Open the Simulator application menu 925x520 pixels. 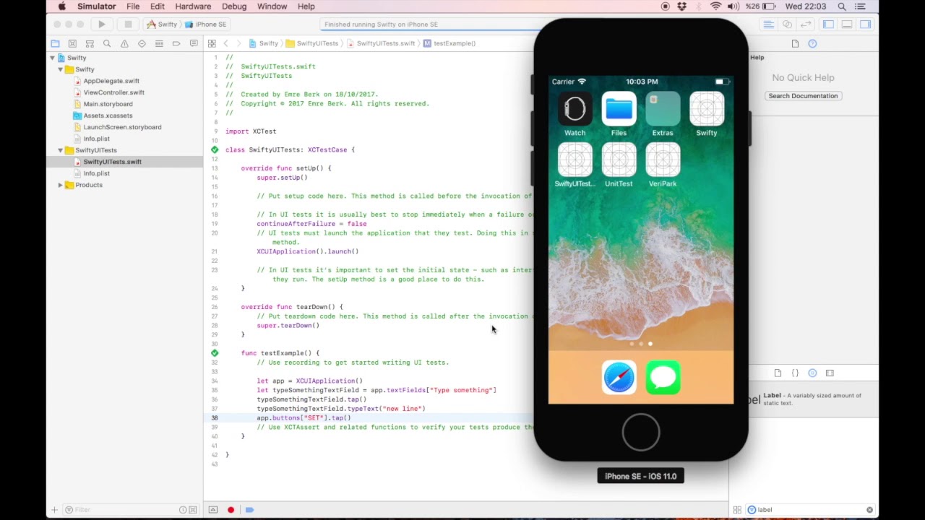(x=96, y=6)
